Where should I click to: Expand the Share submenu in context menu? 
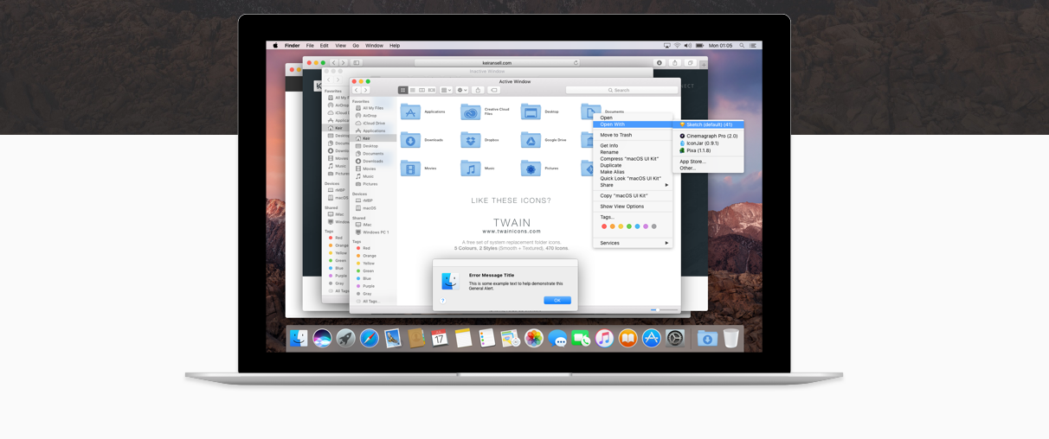[633, 185]
